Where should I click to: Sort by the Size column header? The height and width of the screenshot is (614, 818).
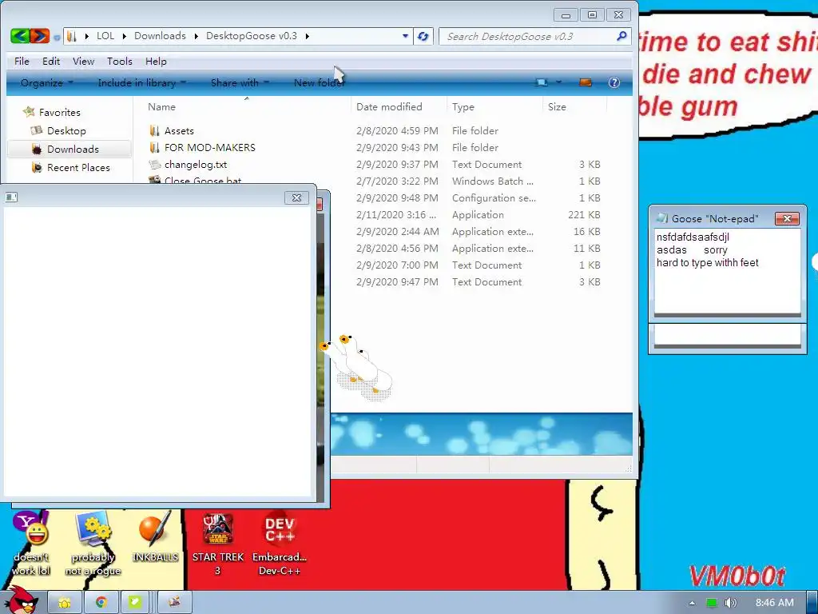coord(557,106)
